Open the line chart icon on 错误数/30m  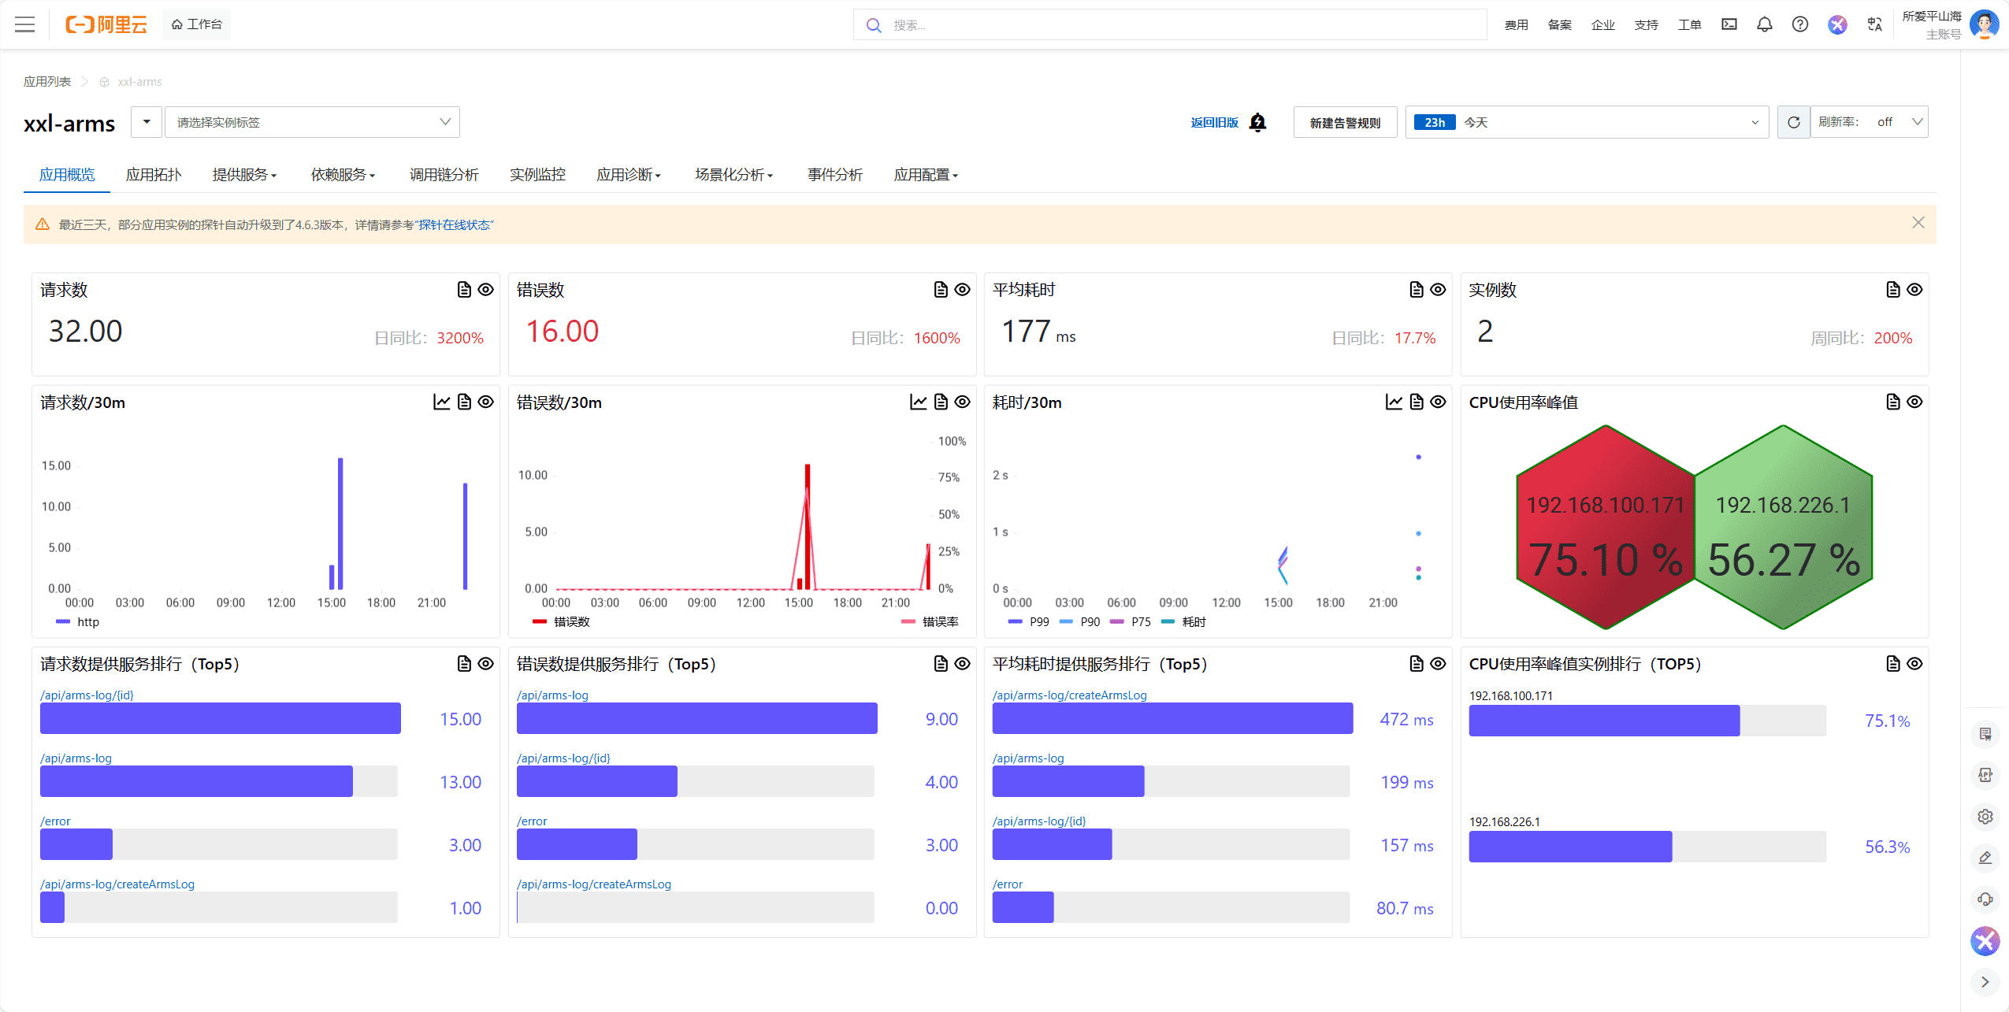click(x=919, y=402)
